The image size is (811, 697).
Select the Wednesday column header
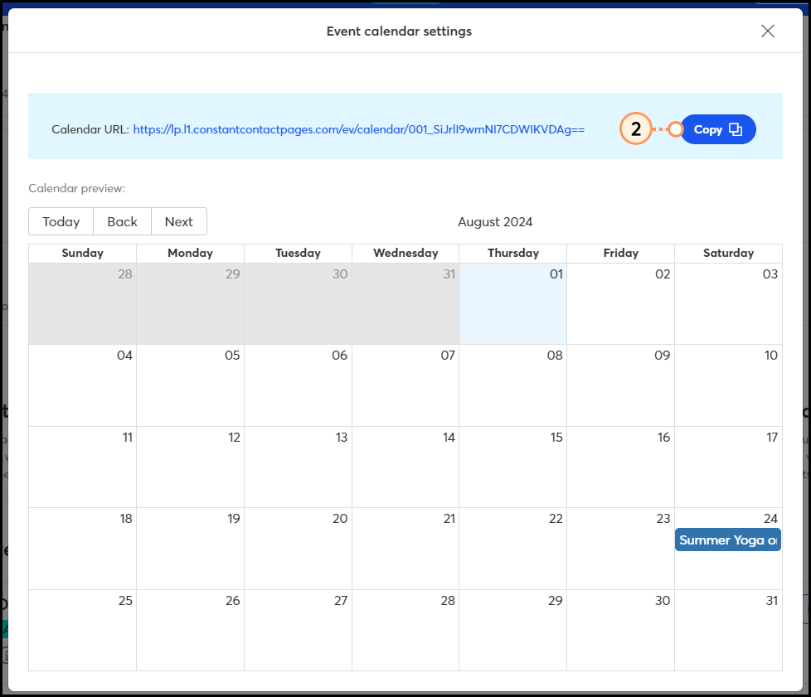pyautogui.click(x=405, y=253)
